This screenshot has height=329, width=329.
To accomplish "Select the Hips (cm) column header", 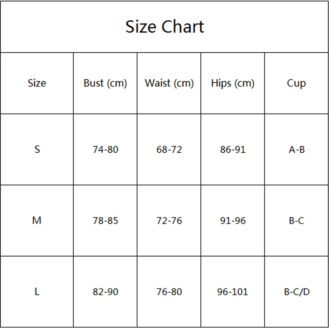I will point(233,83).
